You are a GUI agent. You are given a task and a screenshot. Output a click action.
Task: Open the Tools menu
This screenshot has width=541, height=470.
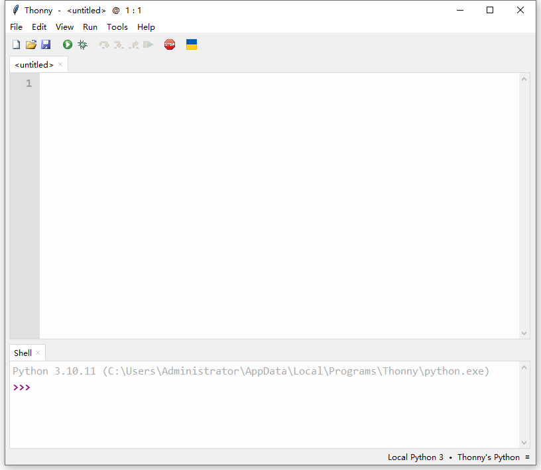pos(117,27)
